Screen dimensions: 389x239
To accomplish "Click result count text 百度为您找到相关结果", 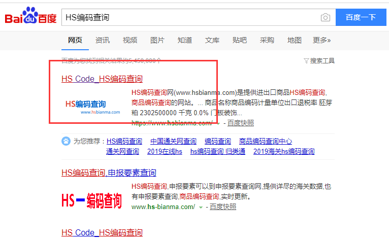I will tap(111, 60).
